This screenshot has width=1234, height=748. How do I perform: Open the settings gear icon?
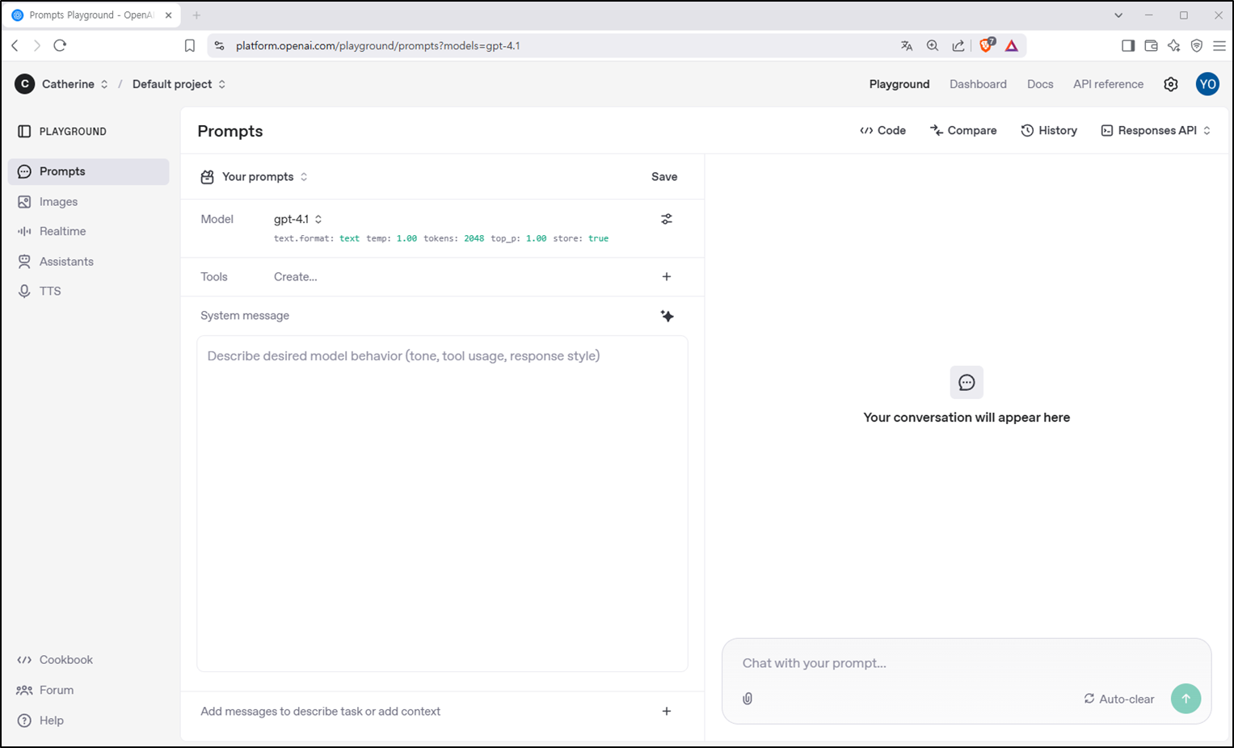click(x=1171, y=84)
